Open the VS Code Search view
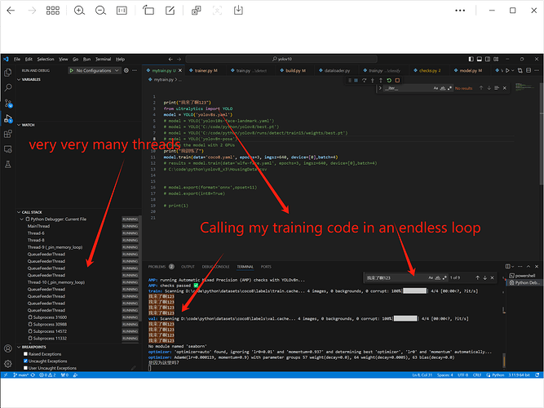Viewport: 544px width, 408px height. click(7, 87)
